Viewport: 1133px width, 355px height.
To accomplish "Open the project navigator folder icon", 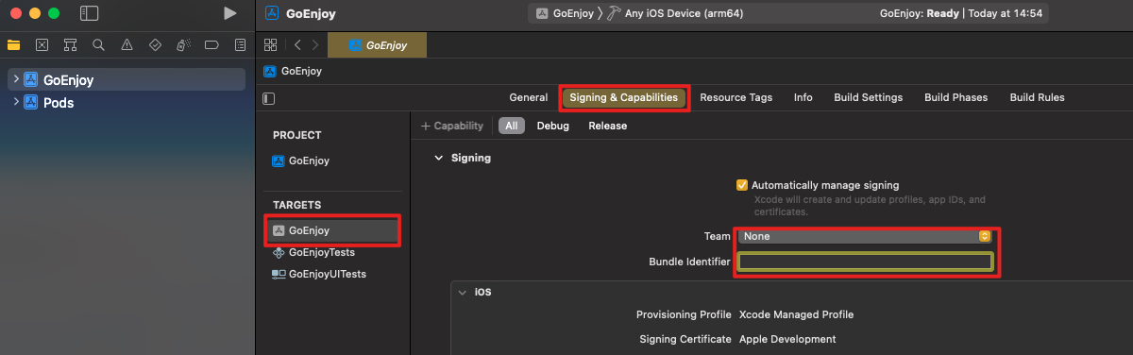I will coord(13,44).
